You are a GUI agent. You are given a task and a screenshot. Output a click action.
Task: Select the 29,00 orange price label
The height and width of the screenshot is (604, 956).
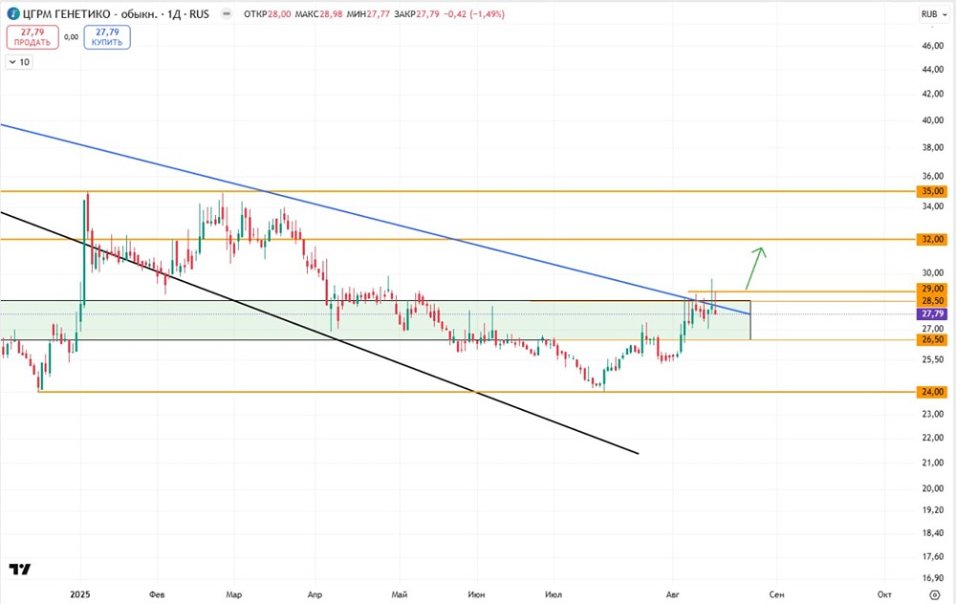click(x=933, y=289)
